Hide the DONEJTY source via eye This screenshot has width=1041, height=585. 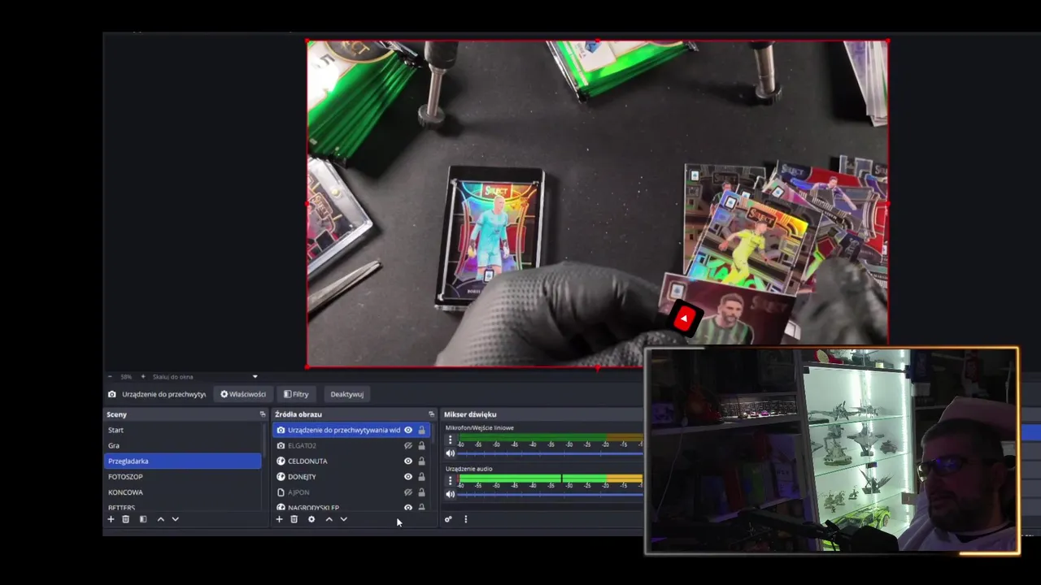pos(408,476)
